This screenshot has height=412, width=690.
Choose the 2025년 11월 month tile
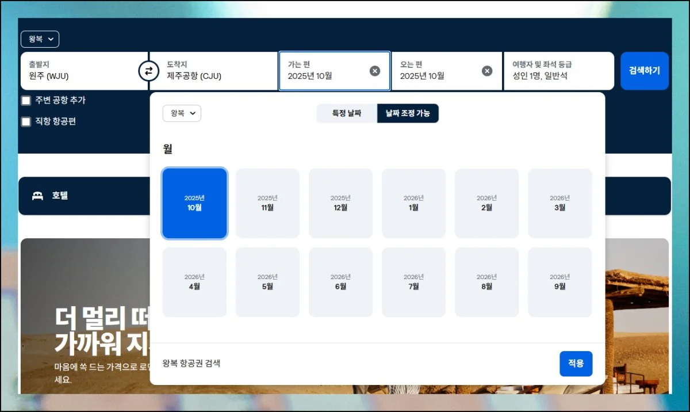267,203
